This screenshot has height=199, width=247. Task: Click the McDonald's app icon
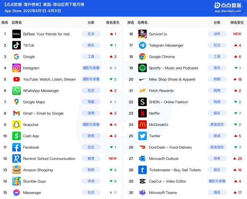[x=142, y=125]
